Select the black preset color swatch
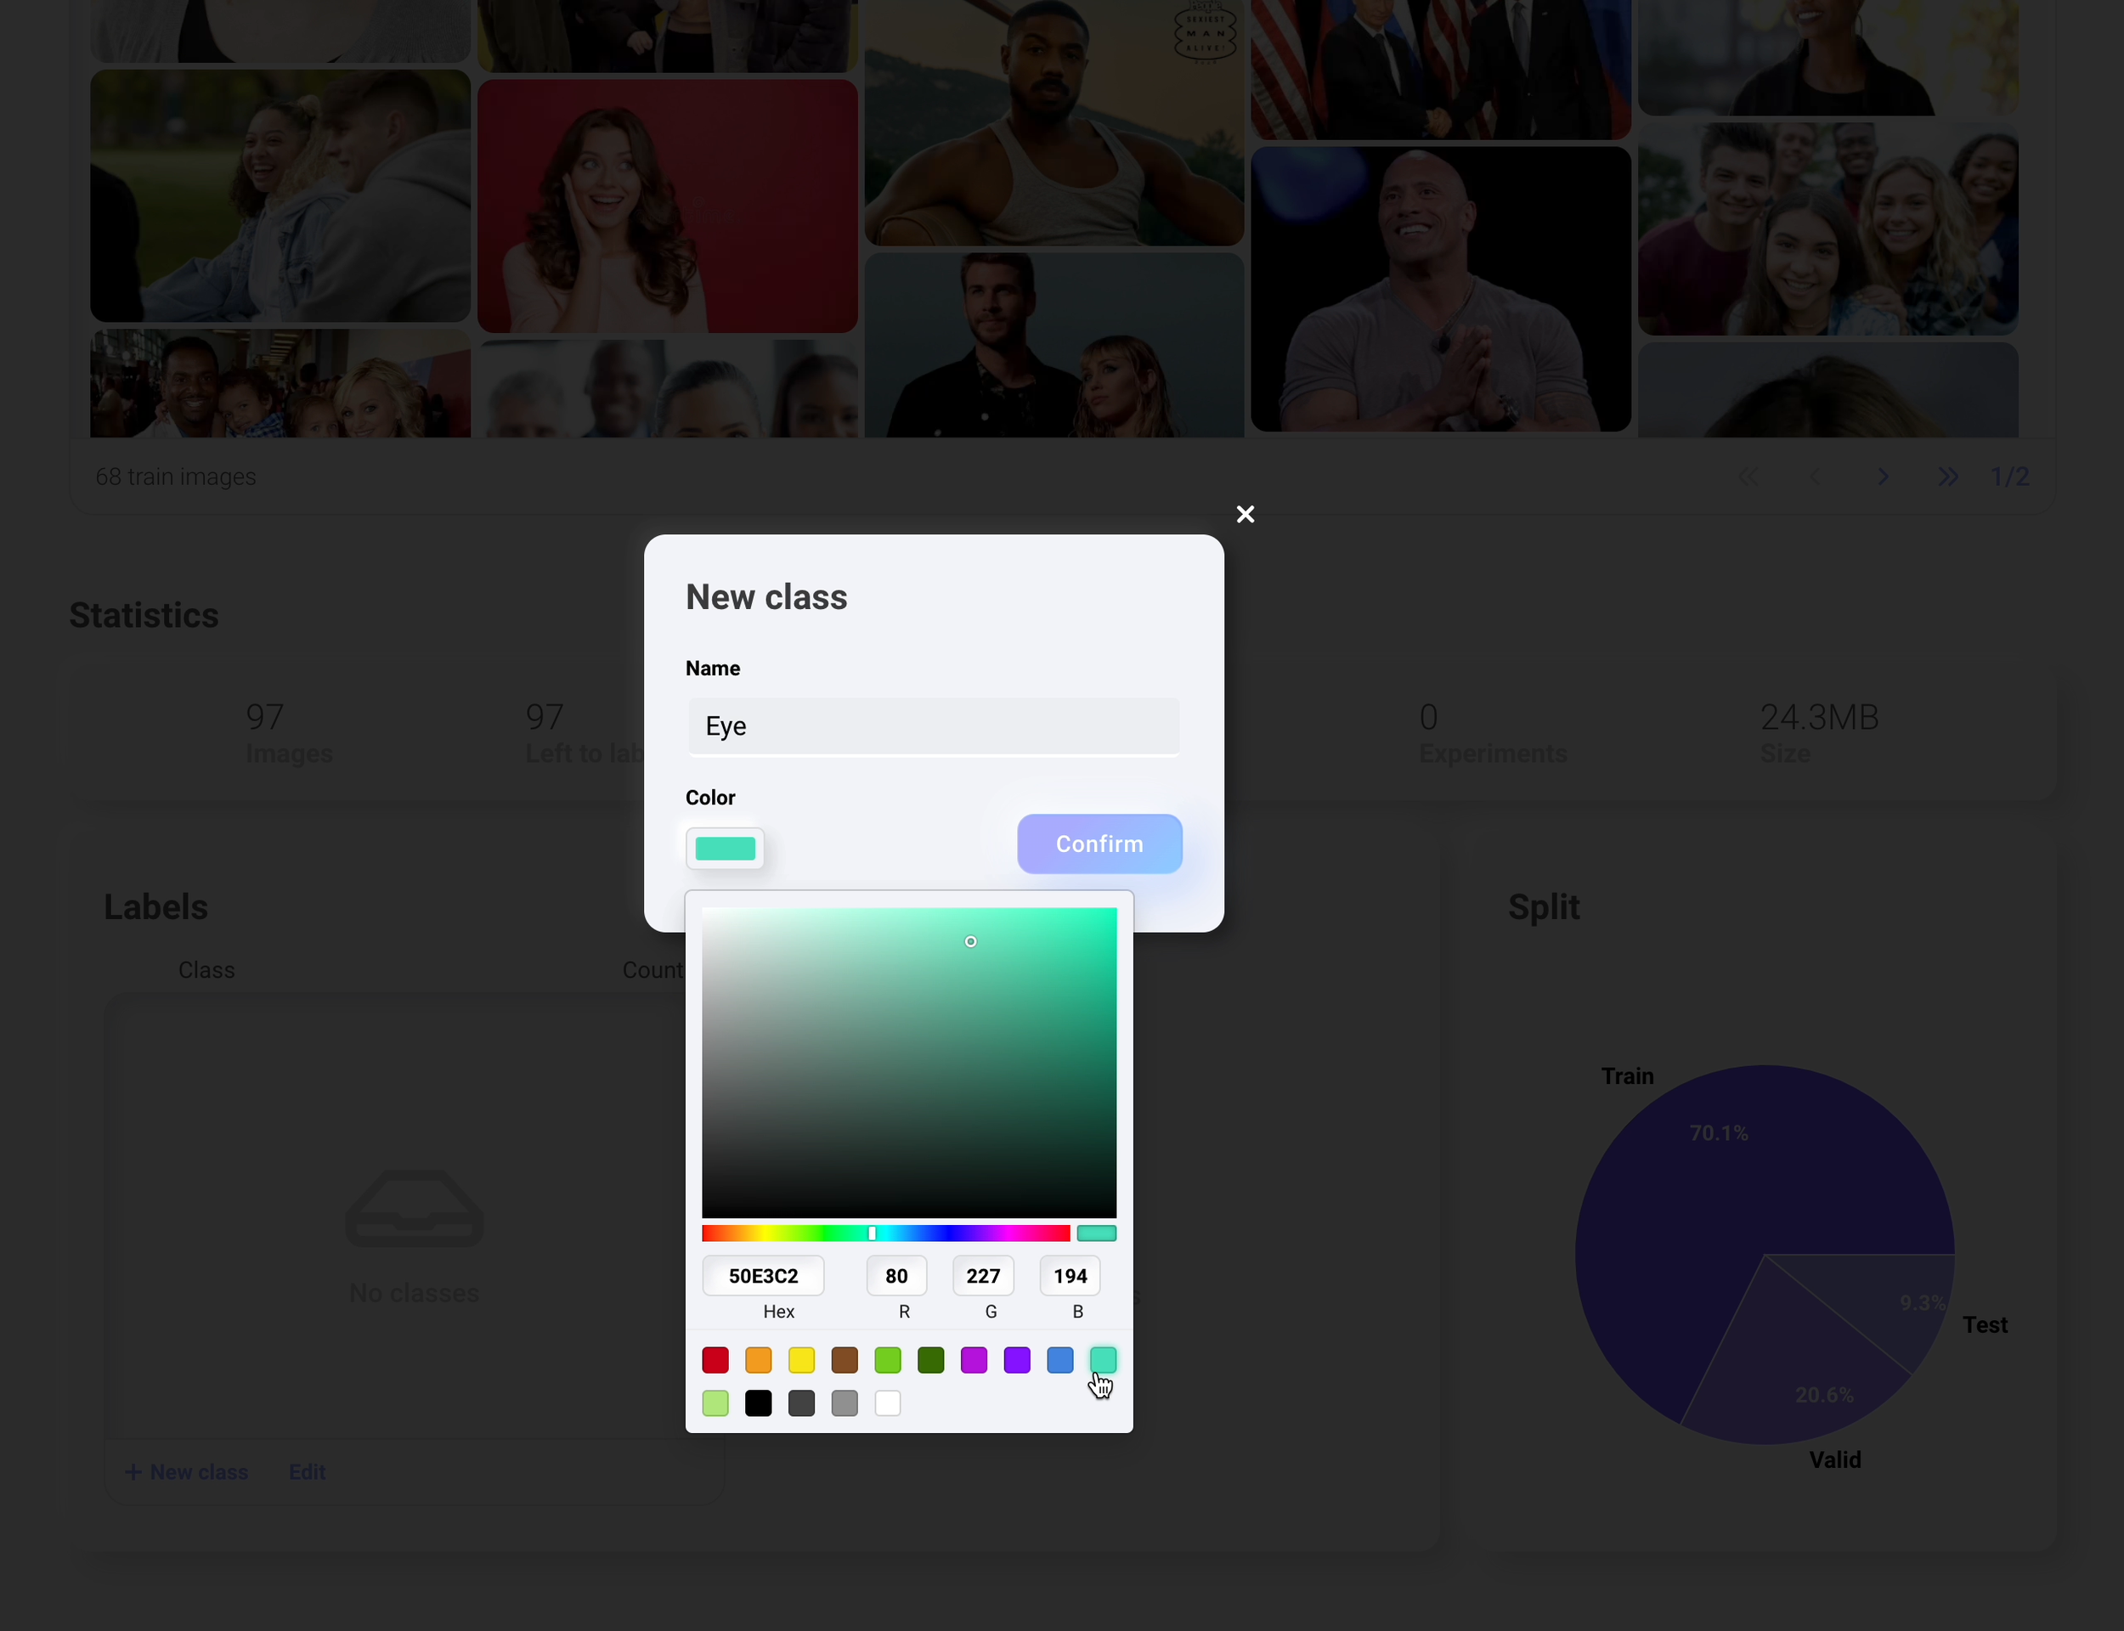This screenshot has width=2124, height=1631. [x=758, y=1402]
